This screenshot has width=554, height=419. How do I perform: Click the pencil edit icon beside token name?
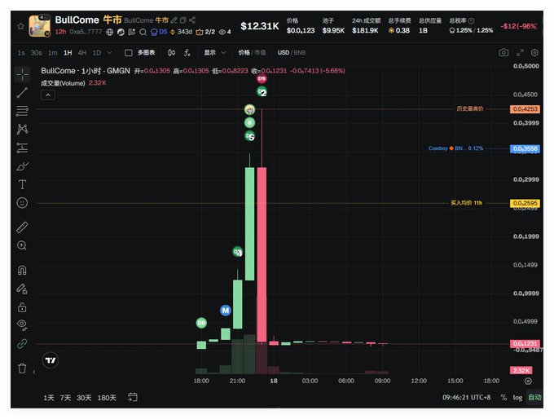[174, 20]
